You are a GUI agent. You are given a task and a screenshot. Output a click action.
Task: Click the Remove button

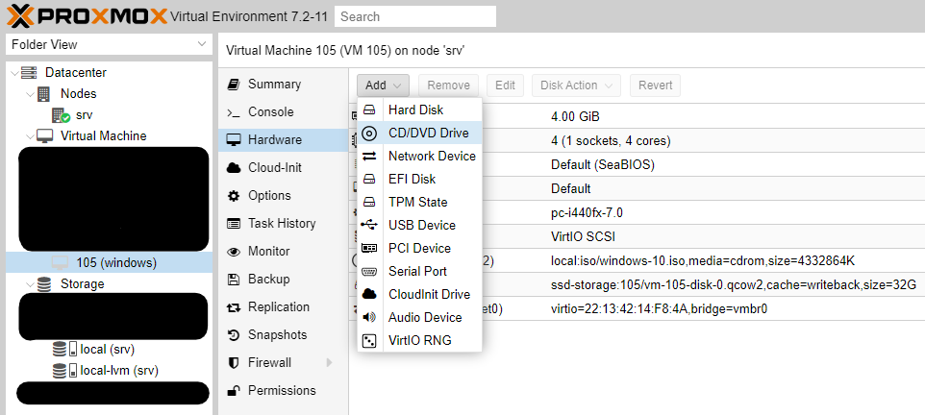click(x=448, y=85)
